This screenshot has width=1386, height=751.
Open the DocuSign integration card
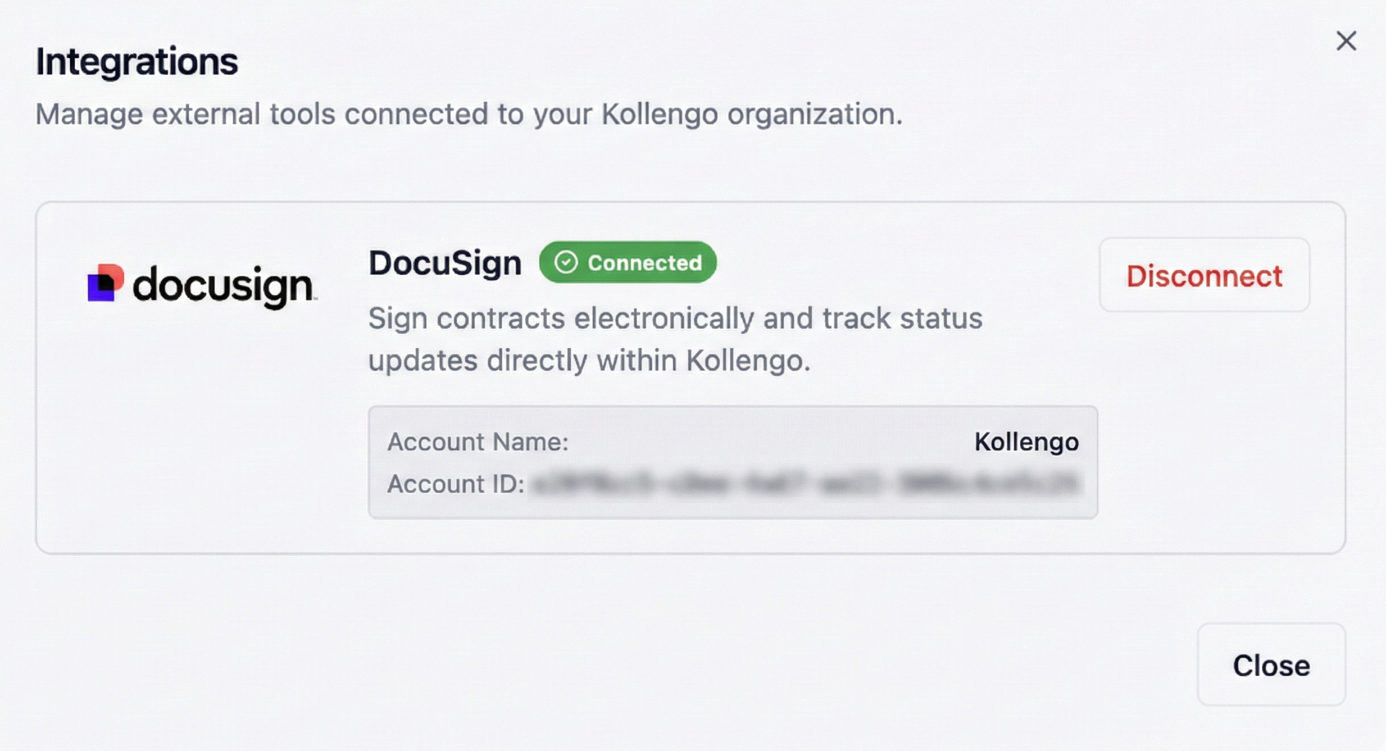click(x=691, y=376)
